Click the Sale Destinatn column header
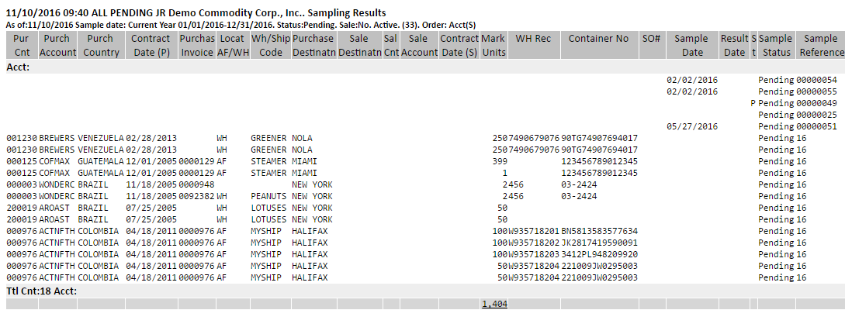This screenshot has width=845, height=310. click(x=360, y=46)
